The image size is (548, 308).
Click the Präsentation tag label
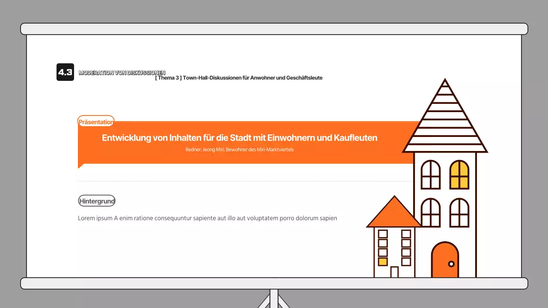(x=96, y=122)
